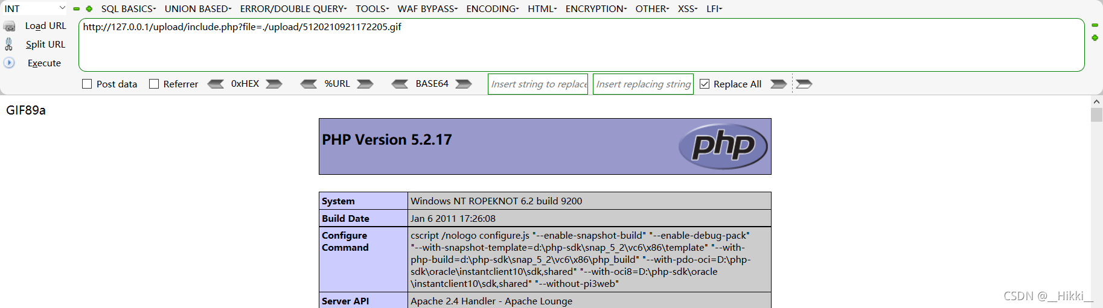Enable the Referrer checkbox
Image resolution: width=1103 pixels, height=308 pixels.
[154, 84]
